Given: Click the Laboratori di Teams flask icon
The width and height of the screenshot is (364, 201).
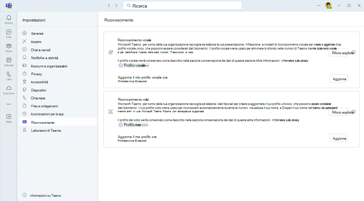Looking at the screenshot, I should click(25, 130).
